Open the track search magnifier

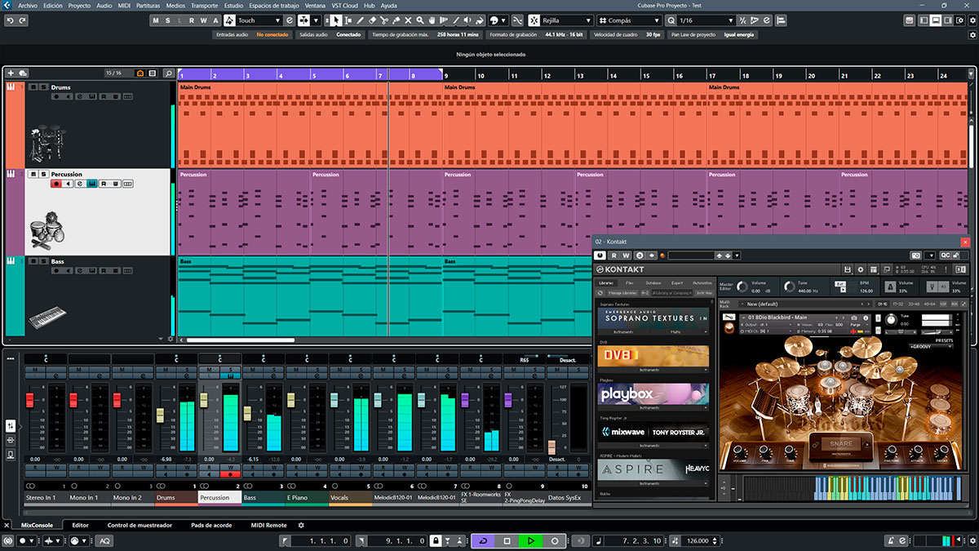169,73
